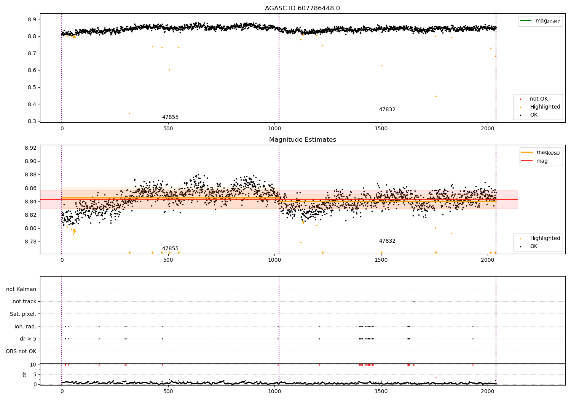
Task: Click the 500 x-tick under the bottom plot
Action: coord(168,391)
